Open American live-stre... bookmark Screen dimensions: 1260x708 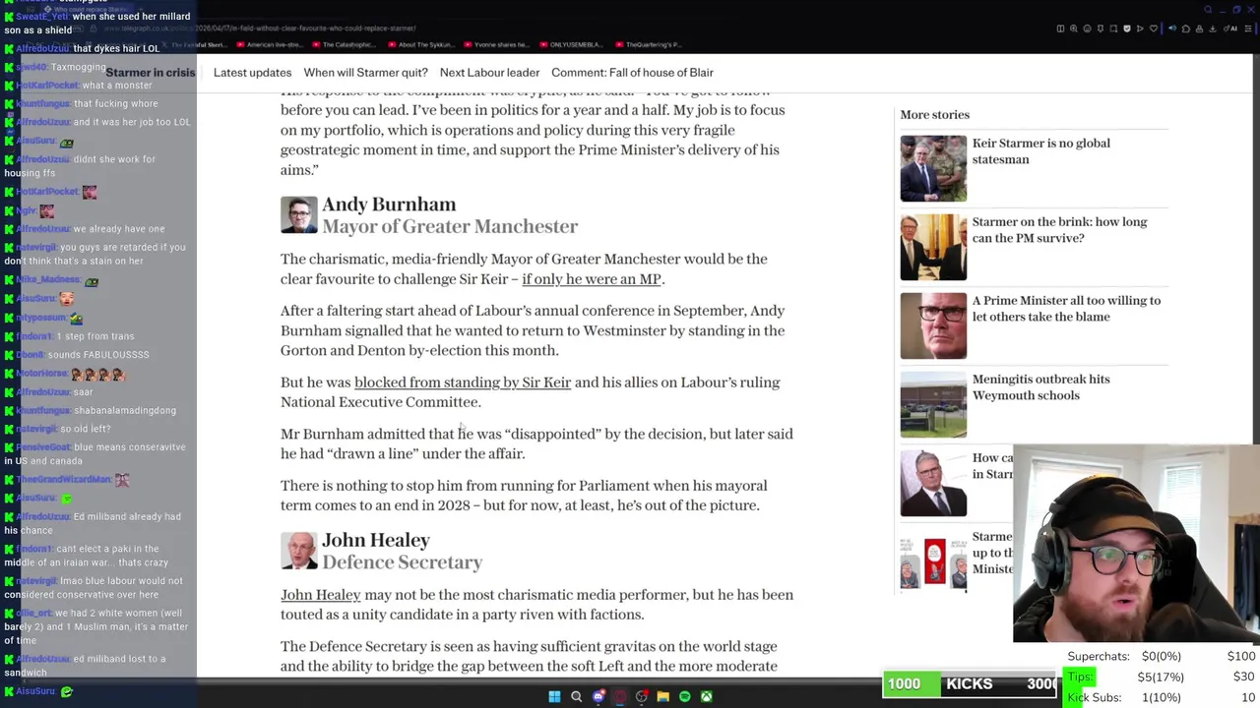269,44
